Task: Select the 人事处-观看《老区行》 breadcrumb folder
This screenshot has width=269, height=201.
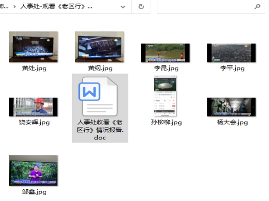Action: (56, 6)
